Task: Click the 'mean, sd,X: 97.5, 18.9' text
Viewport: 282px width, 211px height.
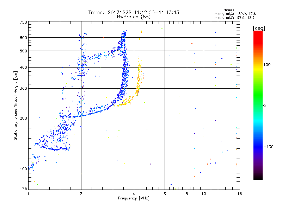Action: (x=234, y=18)
